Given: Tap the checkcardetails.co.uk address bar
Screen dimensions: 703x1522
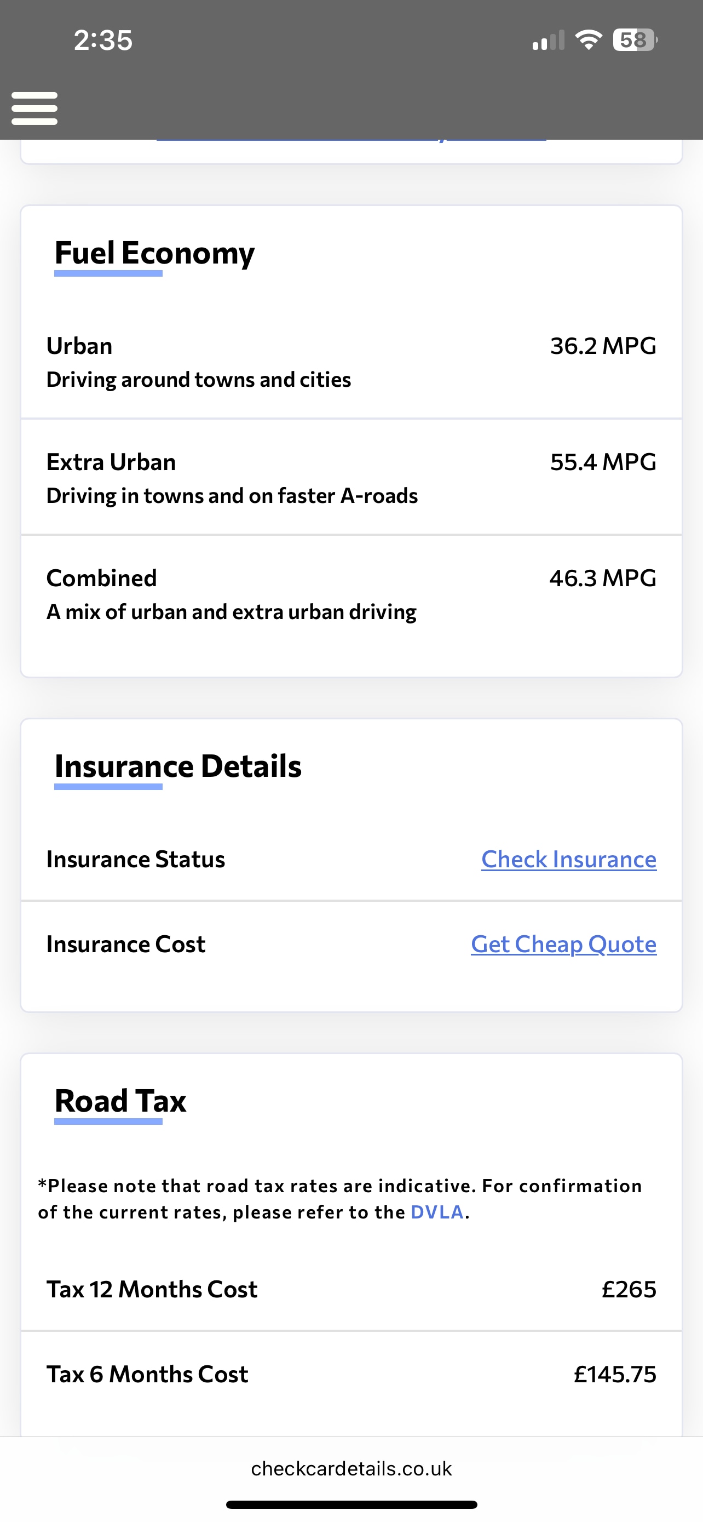Looking at the screenshot, I should [351, 1468].
